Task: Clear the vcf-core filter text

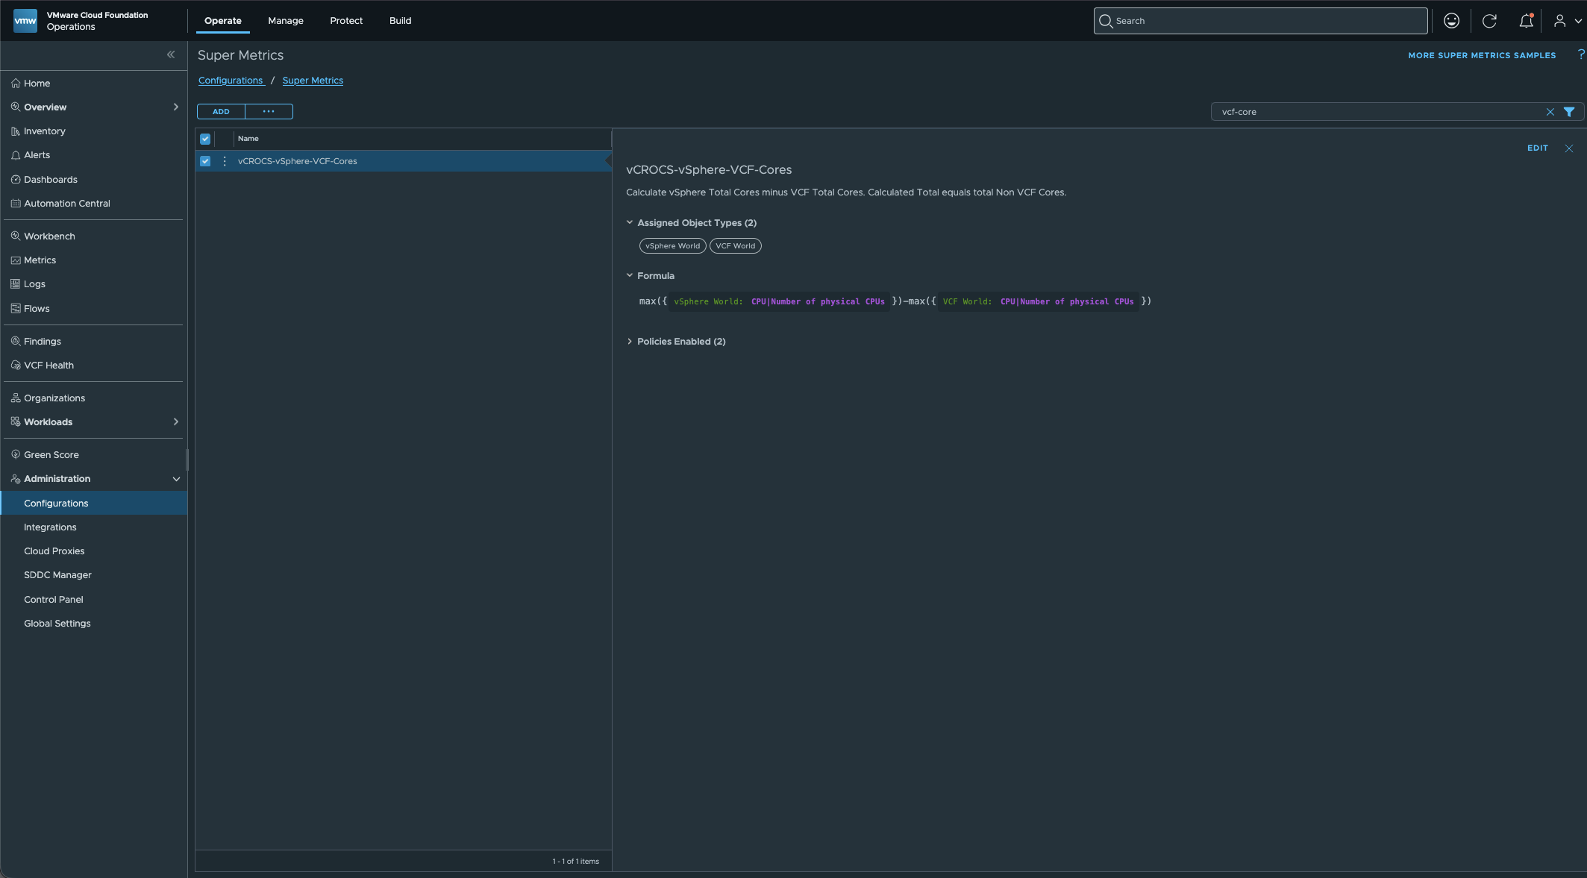Action: pos(1550,112)
